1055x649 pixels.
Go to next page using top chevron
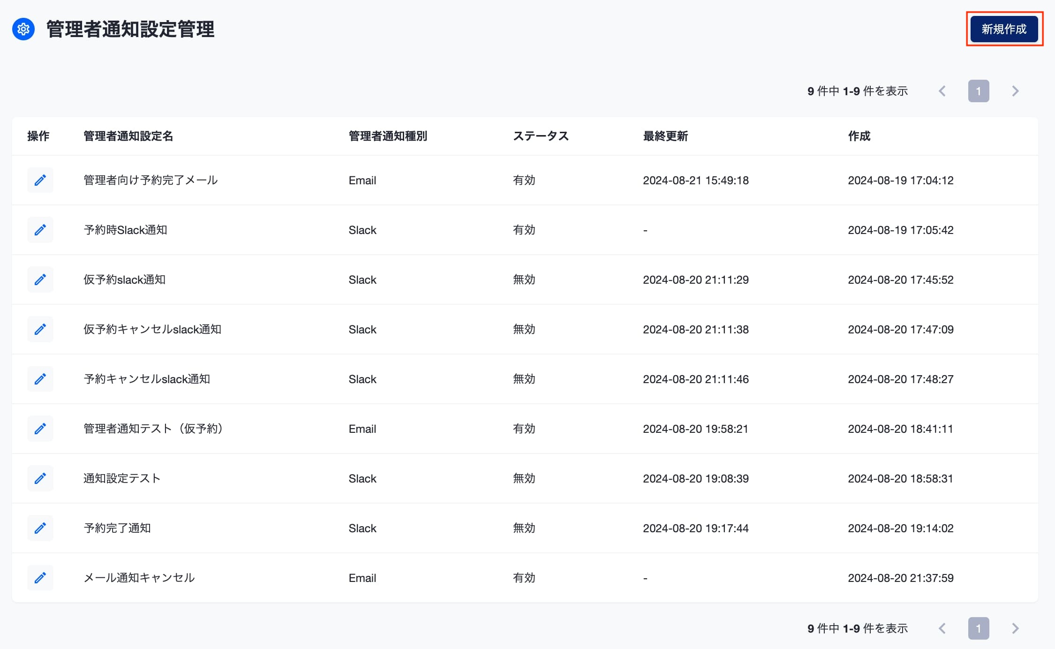click(1015, 91)
